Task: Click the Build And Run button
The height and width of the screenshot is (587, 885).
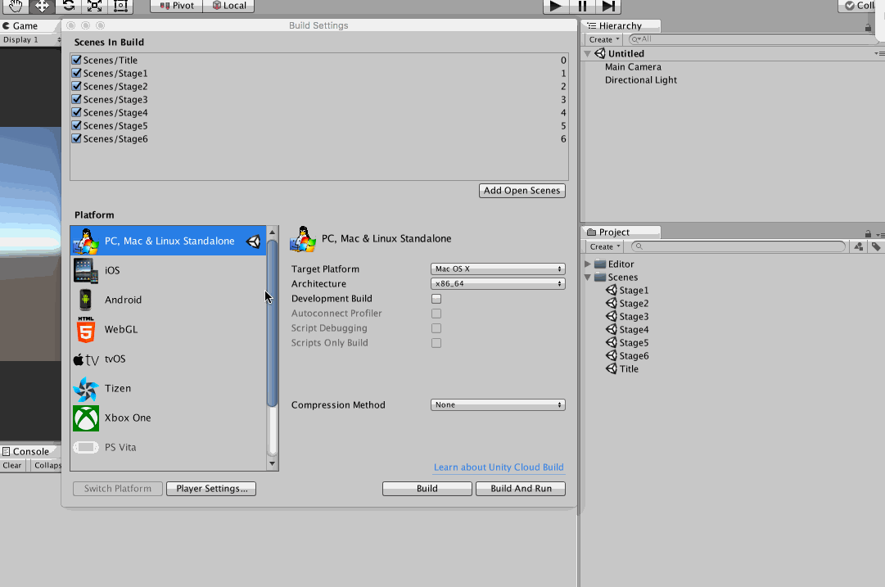Action: coord(520,488)
